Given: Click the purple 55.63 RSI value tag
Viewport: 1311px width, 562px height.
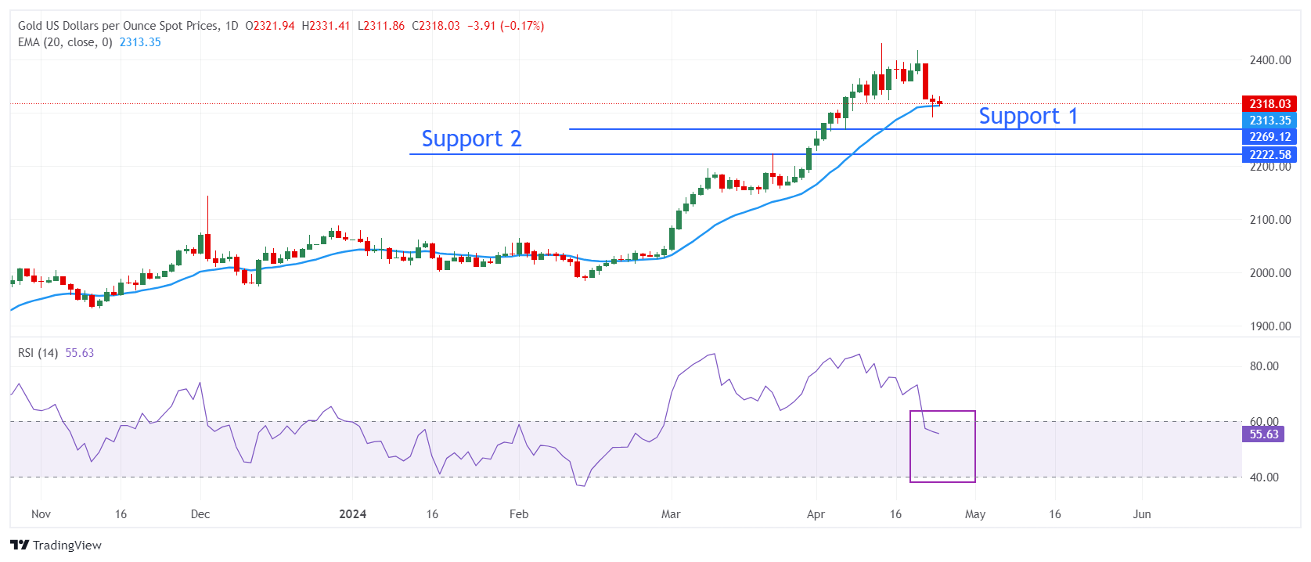Looking at the screenshot, I should pyautogui.click(x=1263, y=434).
